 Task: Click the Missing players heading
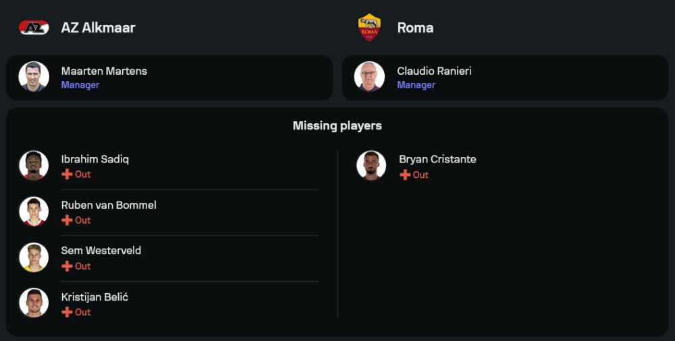(x=337, y=126)
